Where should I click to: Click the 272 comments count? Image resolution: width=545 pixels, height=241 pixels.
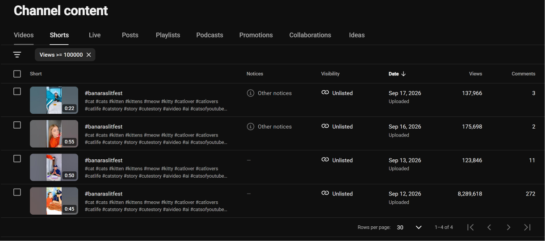pyautogui.click(x=530, y=194)
